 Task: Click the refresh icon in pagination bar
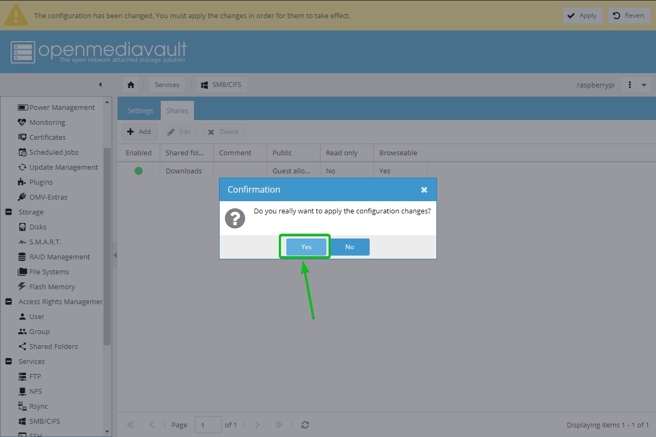pos(305,425)
